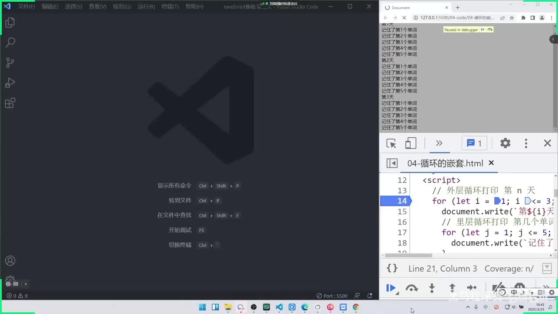Open the Chrome profile avatar
This screenshot has height=314, width=558.
click(542, 18)
